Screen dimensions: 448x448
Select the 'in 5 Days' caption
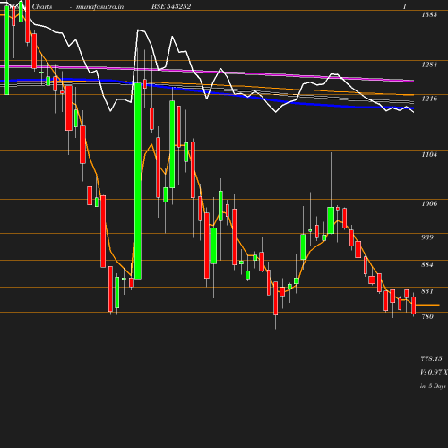click(433, 386)
